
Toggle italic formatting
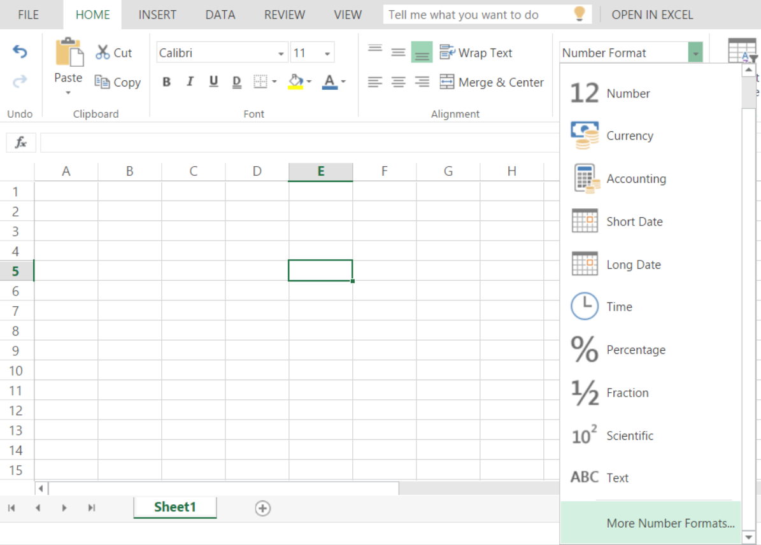(190, 82)
